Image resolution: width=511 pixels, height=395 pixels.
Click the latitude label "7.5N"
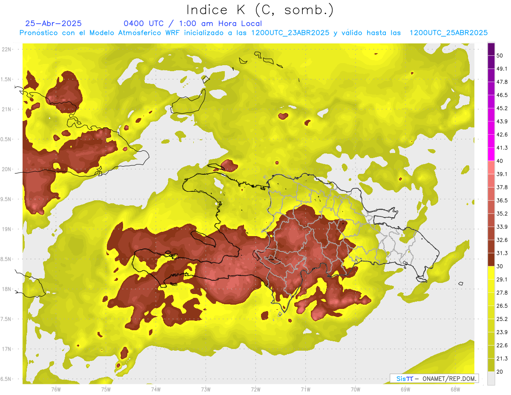click(x=6, y=319)
